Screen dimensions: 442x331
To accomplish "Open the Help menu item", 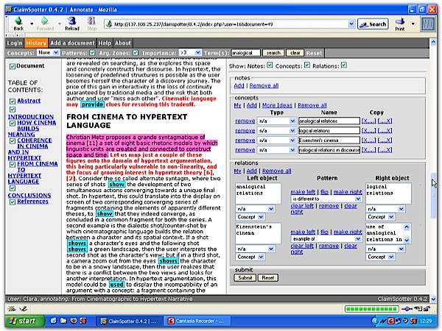I will coord(105,43).
